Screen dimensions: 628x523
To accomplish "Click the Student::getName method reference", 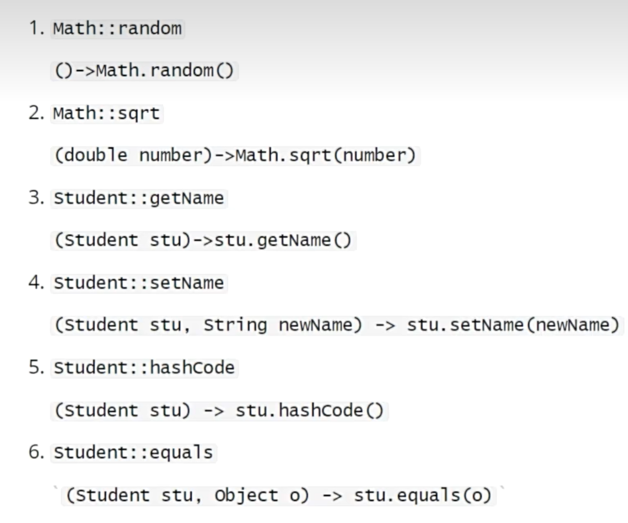I will (x=138, y=199).
